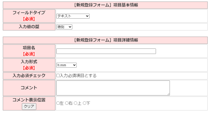210x113 pixels.
Task: Enable the 入力必須項目とする checkbox
Action: pyautogui.click(x=58, y=76)
